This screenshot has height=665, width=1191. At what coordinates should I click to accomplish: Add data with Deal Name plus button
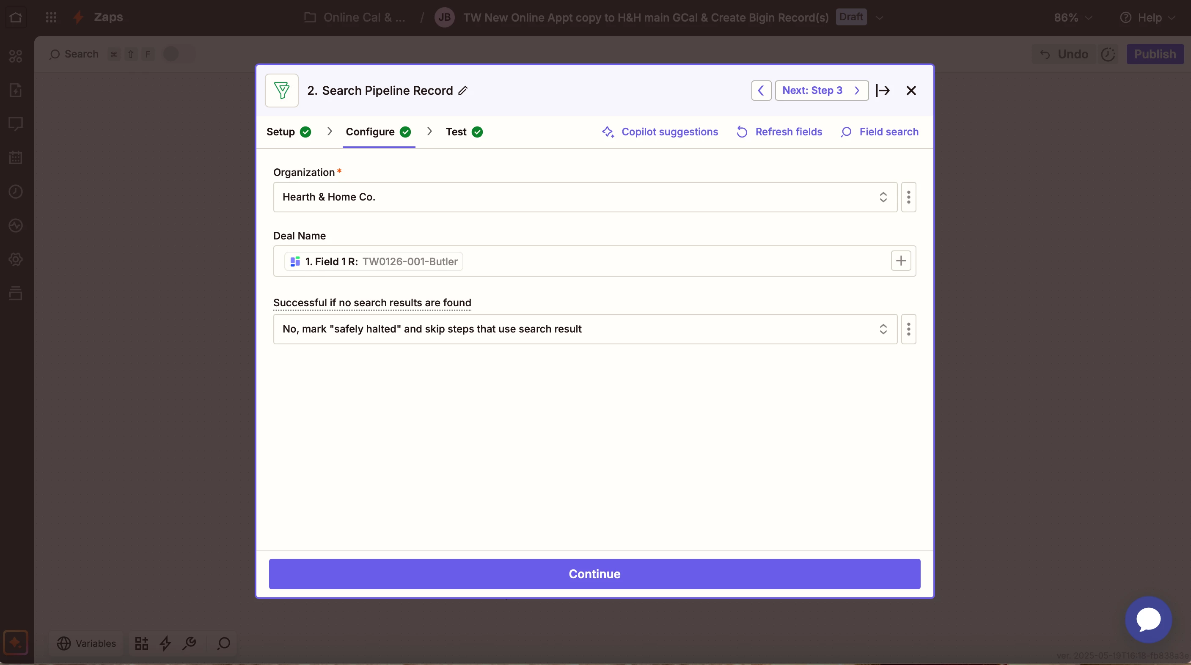click(x=901, y=261)
